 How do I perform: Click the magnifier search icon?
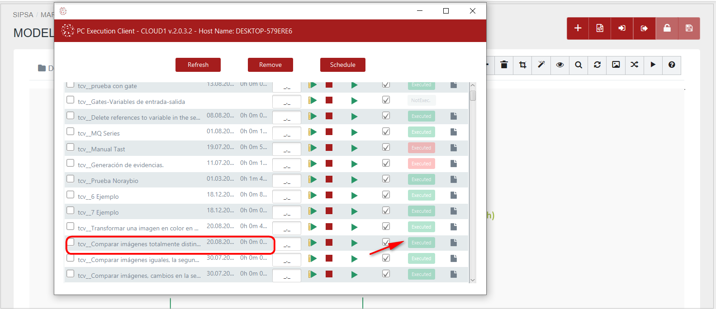point(578,65)
